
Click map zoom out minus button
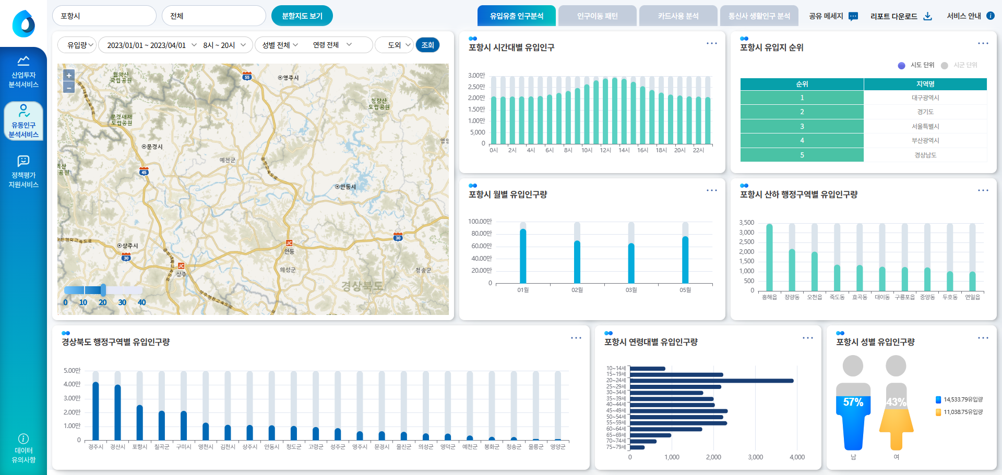69,88
